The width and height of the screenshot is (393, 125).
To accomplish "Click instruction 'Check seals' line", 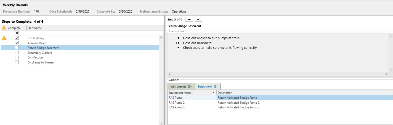I will (x=220, y=48).
